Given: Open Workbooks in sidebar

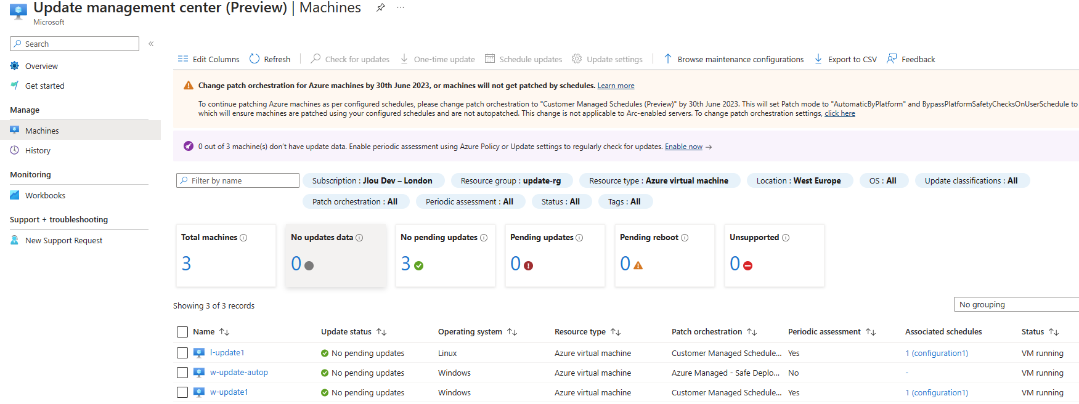Looking at the screenshot, I should click(45, 195).
